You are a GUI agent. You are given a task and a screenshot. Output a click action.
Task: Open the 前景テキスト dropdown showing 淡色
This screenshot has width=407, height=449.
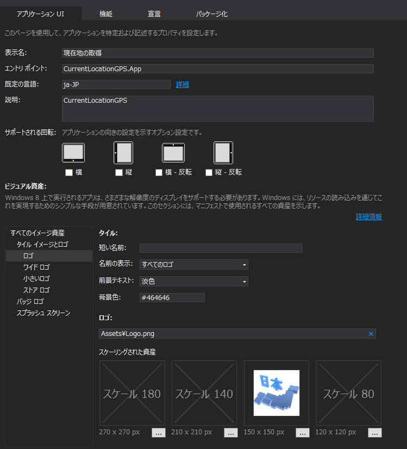[194, 281]
